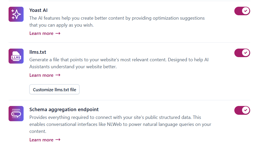Click the arrow beside llms.txt's Learn more
The image size is (260, 145).
pos(58,75)
